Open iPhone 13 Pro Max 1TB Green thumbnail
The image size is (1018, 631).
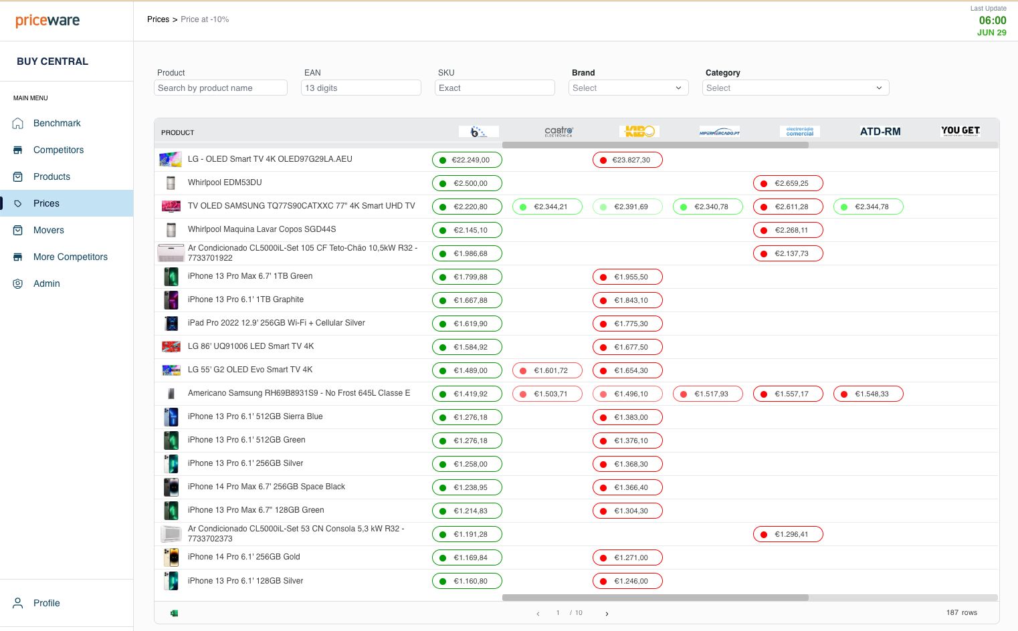pos(171,277)
